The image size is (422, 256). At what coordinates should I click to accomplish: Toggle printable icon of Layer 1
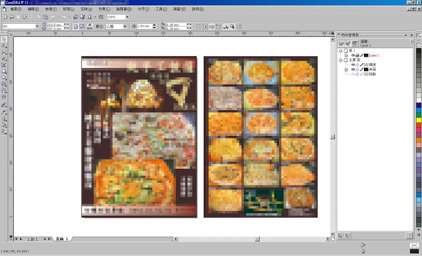357,55
